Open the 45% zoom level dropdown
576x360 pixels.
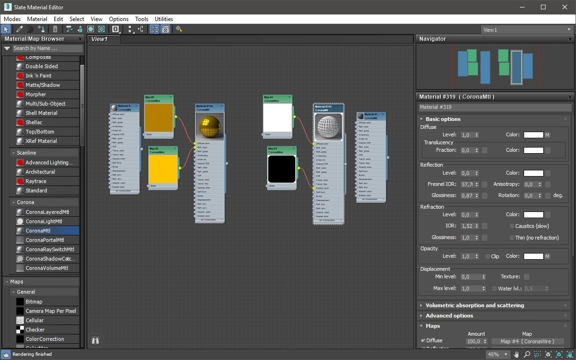point(497,354)
